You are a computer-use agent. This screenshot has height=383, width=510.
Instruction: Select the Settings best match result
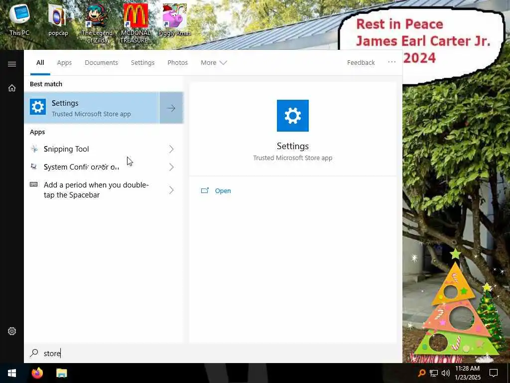(92, 108)
